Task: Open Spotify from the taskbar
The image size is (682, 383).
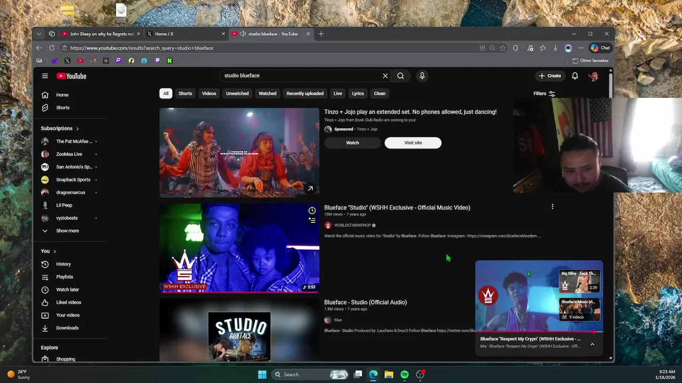Action: pyautogui.click(x=404, y=374)
